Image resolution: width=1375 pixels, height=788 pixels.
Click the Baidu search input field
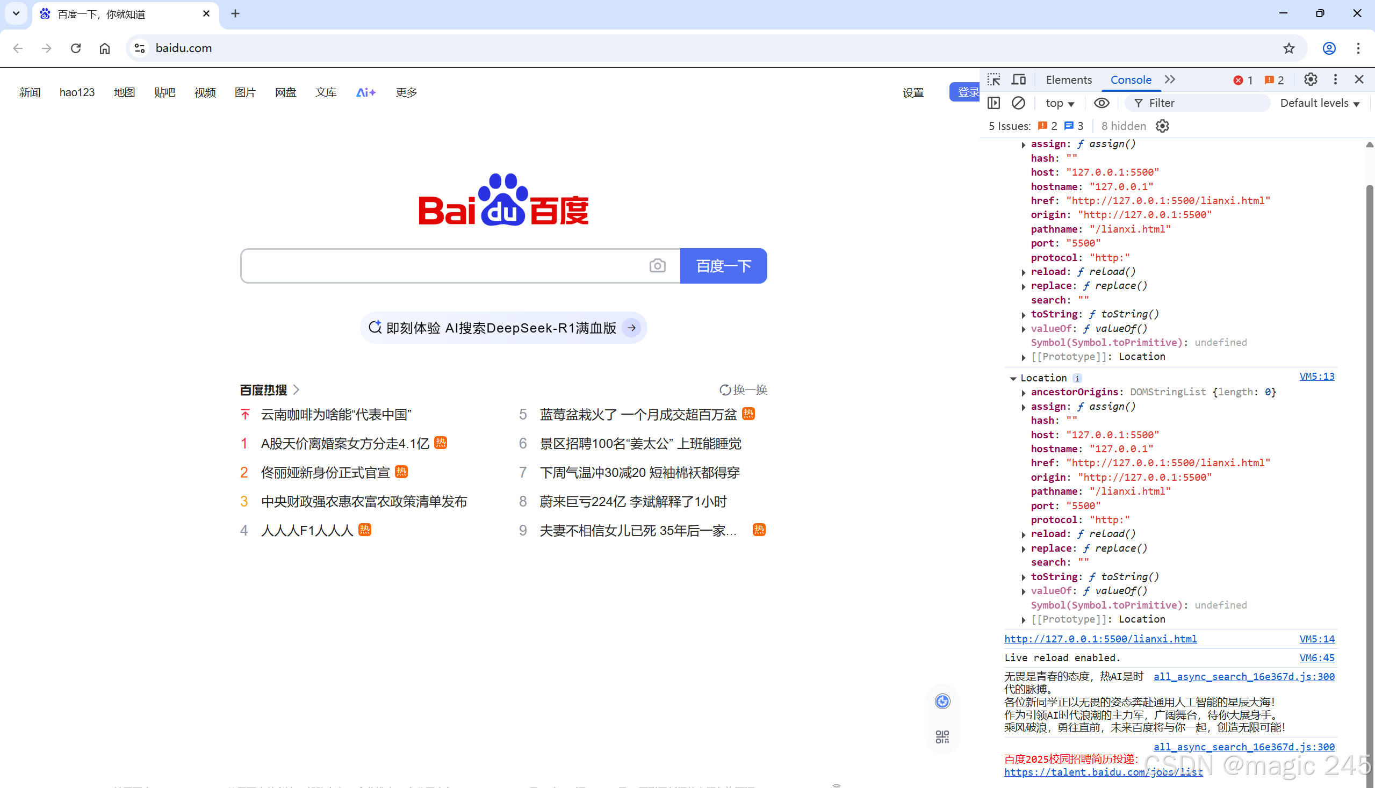(x=444, y=266)
